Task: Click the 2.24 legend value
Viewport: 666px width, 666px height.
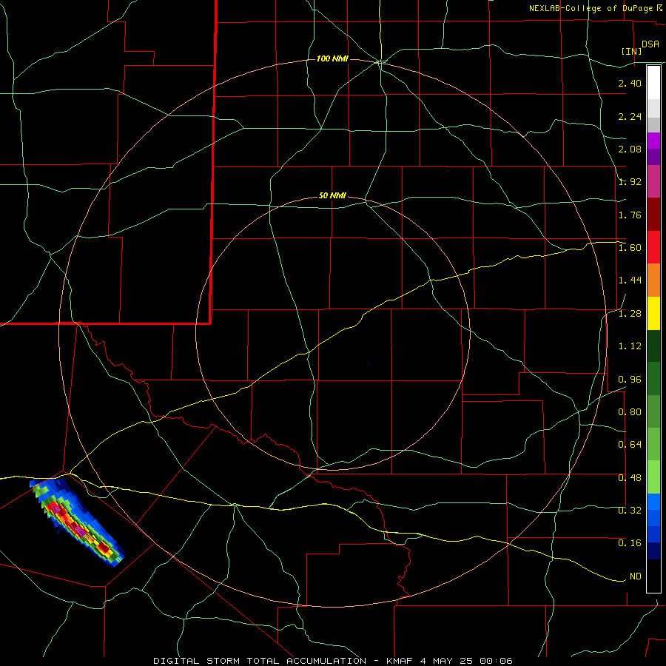Action: coord(630,116)
